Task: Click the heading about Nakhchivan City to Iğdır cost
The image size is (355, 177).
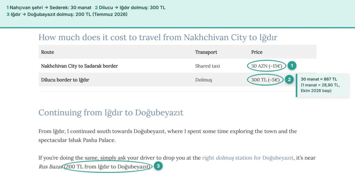Action: coord(158,37)
